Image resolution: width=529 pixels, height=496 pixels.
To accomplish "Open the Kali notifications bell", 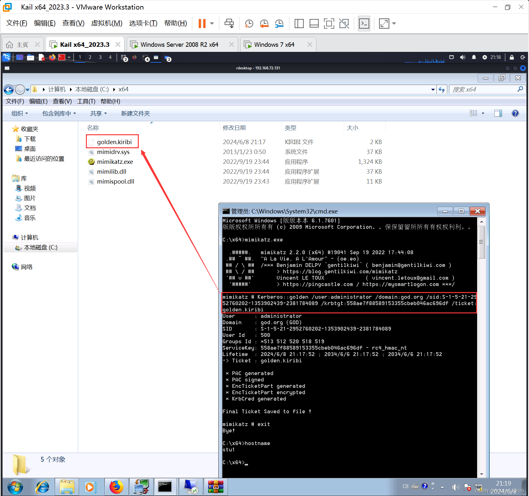I will 474,57.
